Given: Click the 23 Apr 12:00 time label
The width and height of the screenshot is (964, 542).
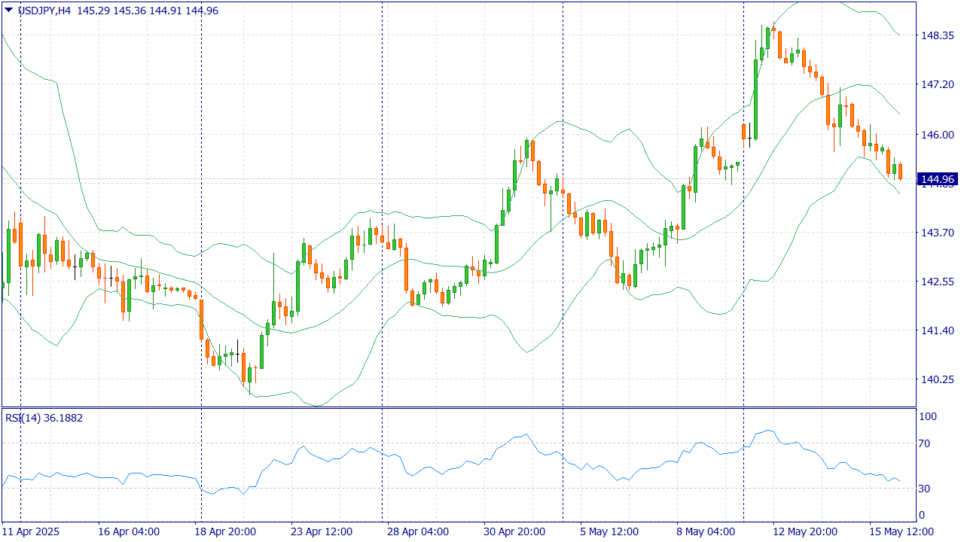Looking at the screenshot, I should [322, 531].
